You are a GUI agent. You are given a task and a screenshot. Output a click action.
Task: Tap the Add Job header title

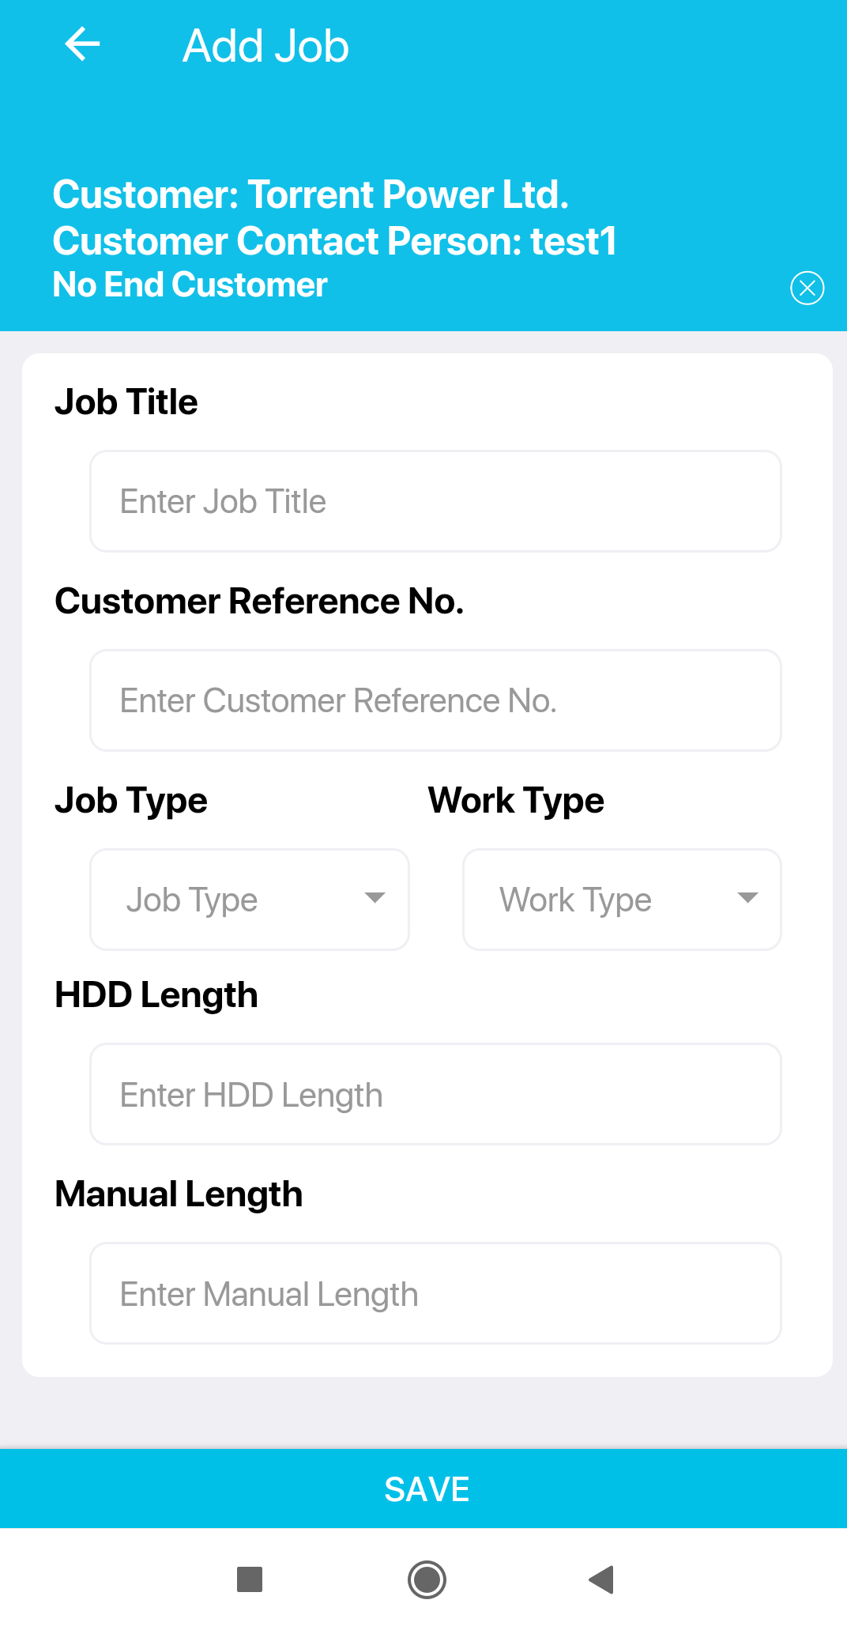265,46
